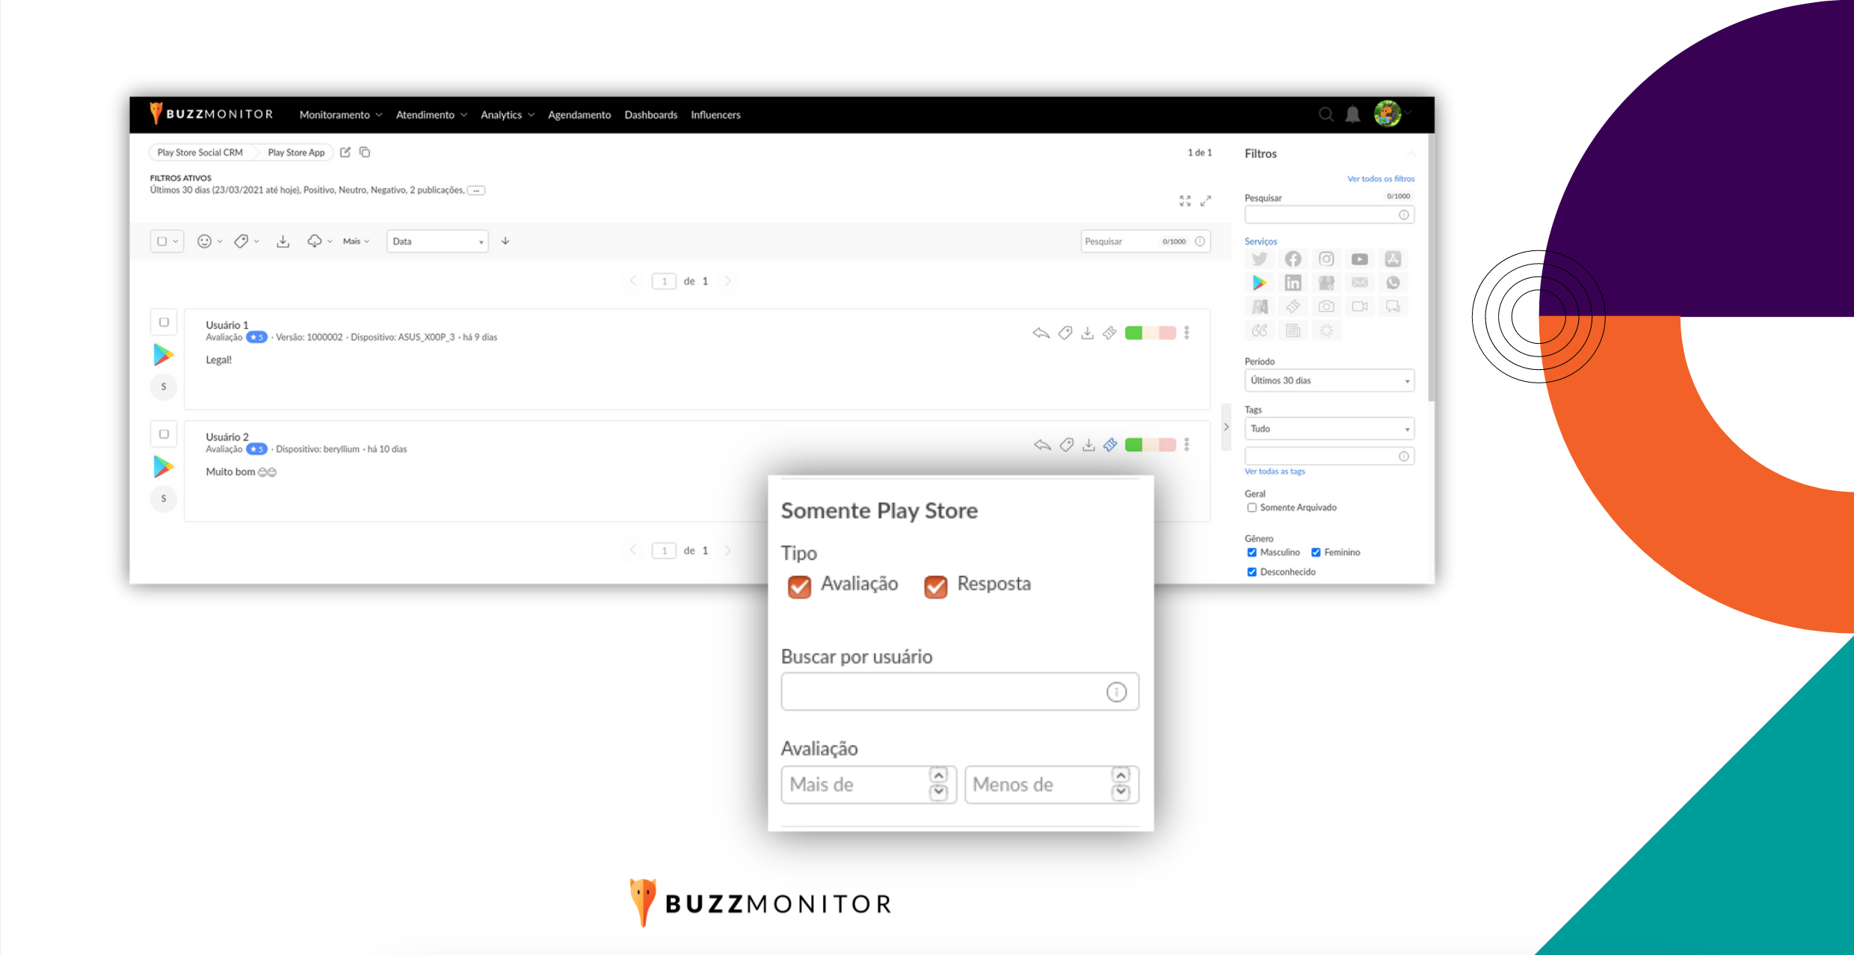The height and width of the screenshot is (955, 1854).
Task: Select the Twitter service filter icon
Action: (x=1260, y=259)
